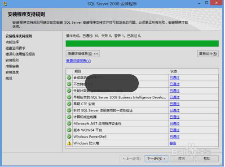Click green check icon beside Windows PowerShell

[69, 137]
